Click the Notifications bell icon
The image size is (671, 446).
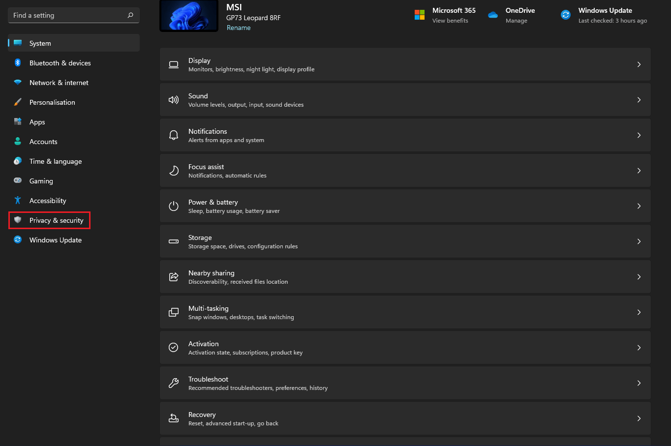pyautogui.click(x=174, y=135)
